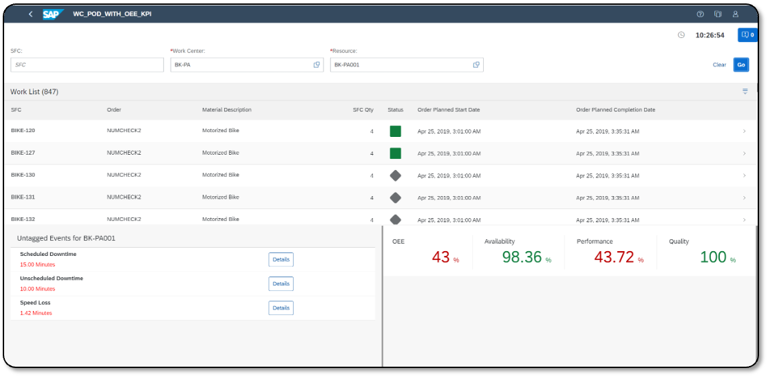
Task: Open Resource value help icon
Action: [x=476, y=65]
